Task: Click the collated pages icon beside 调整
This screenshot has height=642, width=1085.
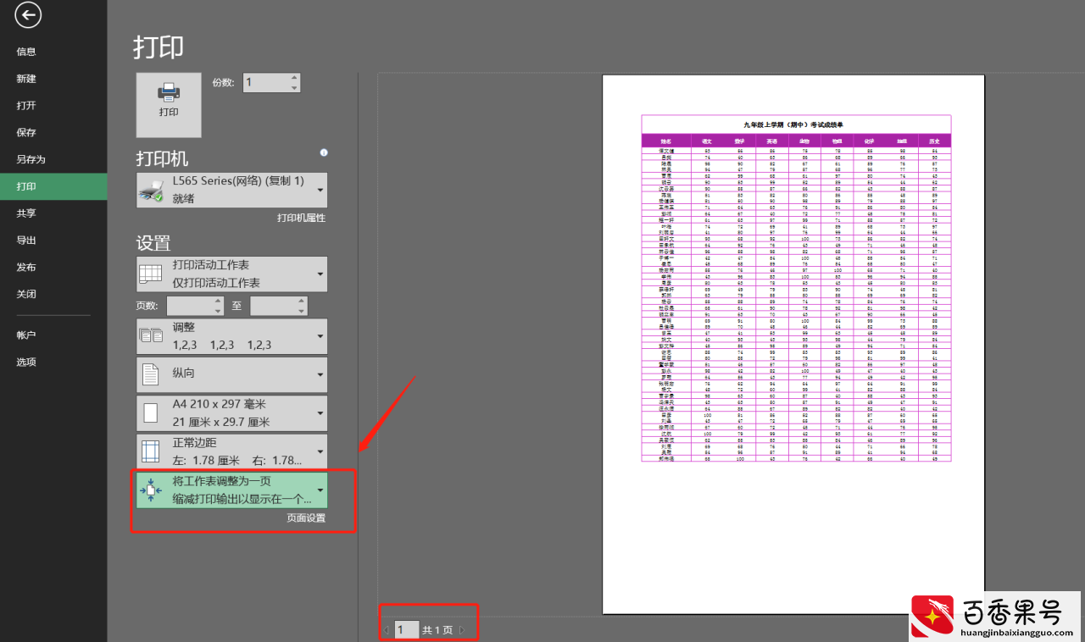Action: 151,336
